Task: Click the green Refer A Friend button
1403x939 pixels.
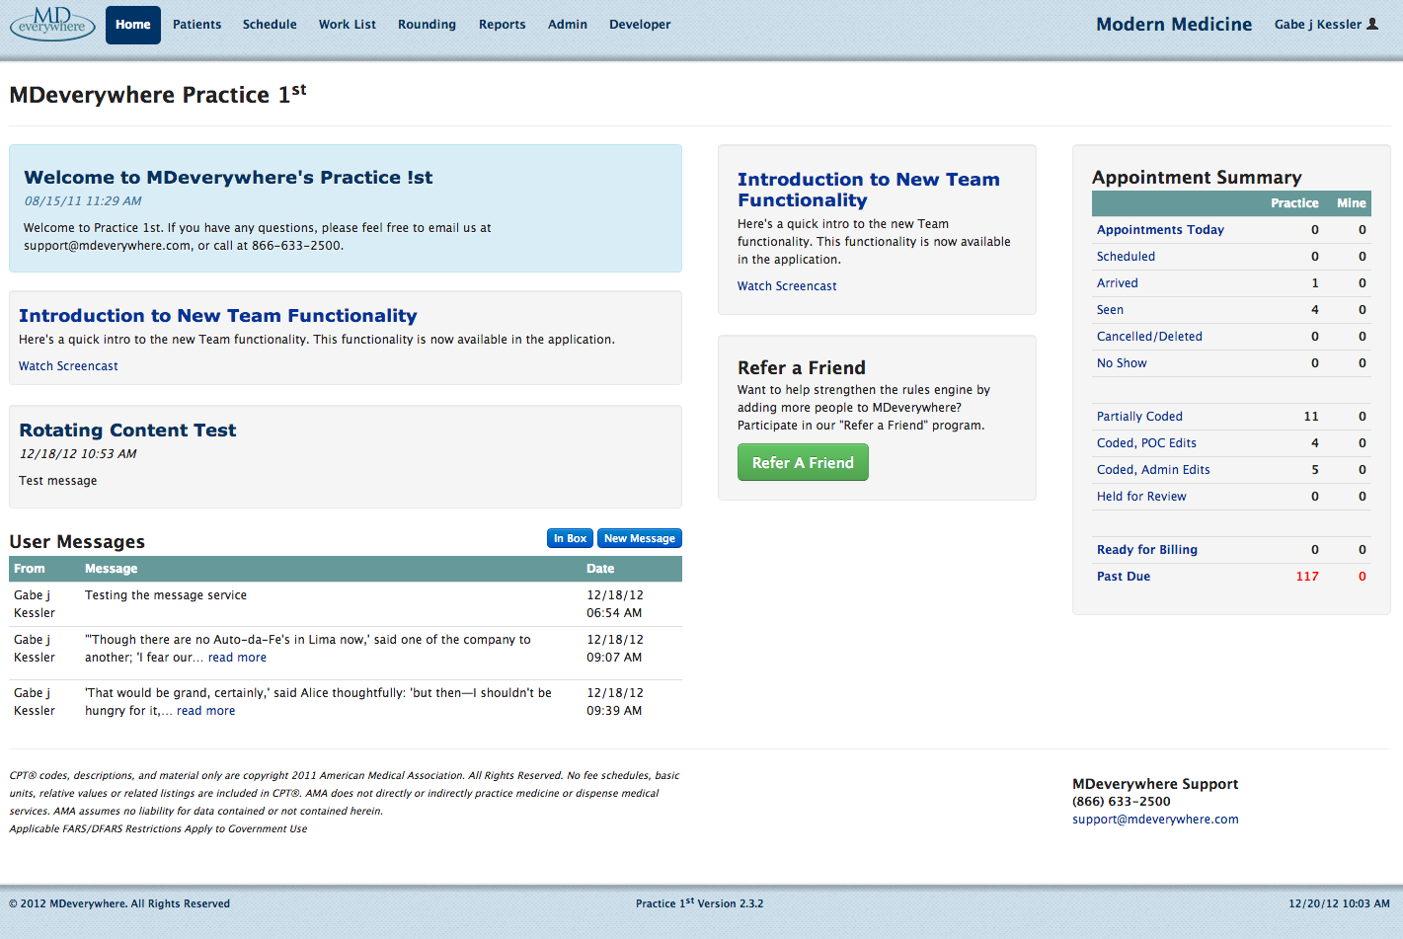Action: pos(803,462)
